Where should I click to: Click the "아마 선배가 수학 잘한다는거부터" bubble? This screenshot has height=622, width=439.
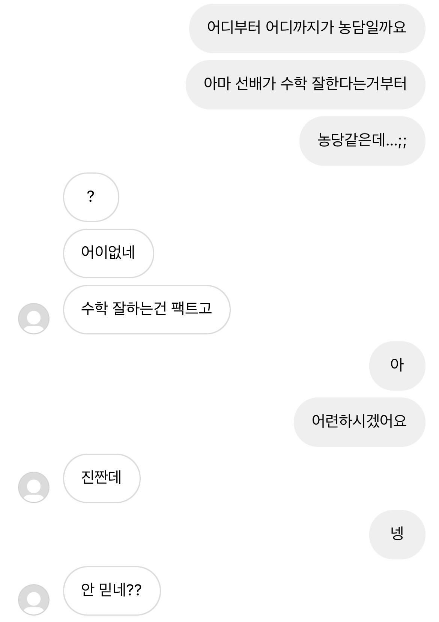(305, 84)
